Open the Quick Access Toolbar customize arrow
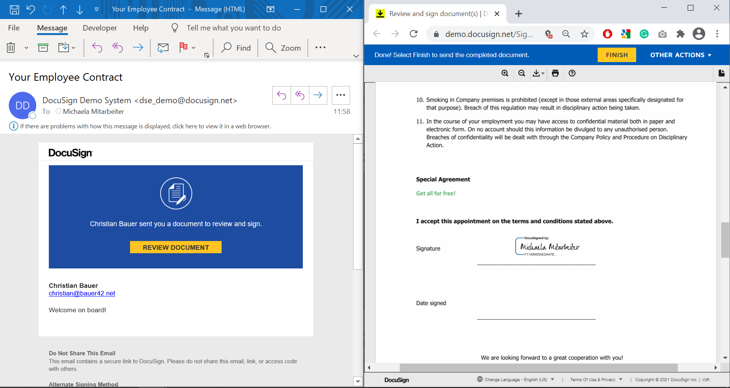Screen dimensions: 730x388 tap(96, 10)
